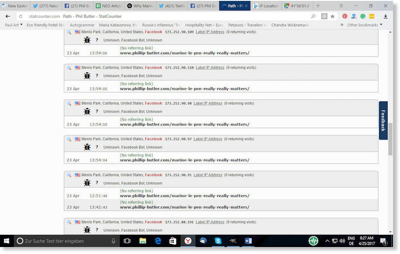Switch to the NEO Article tab
Viewport: 400px width, 254px height.
(x=109, y=6)
